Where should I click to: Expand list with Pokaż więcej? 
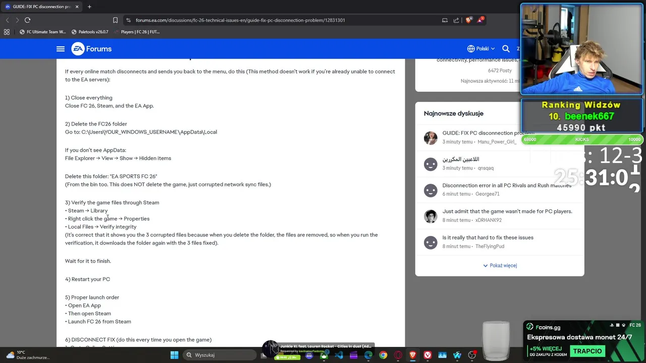(500, 266)
